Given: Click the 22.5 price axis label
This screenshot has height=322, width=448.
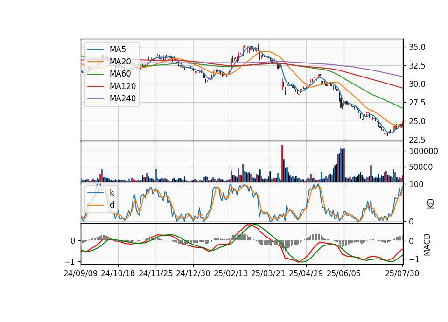Looking at the screenshot, I should [417, 140].
